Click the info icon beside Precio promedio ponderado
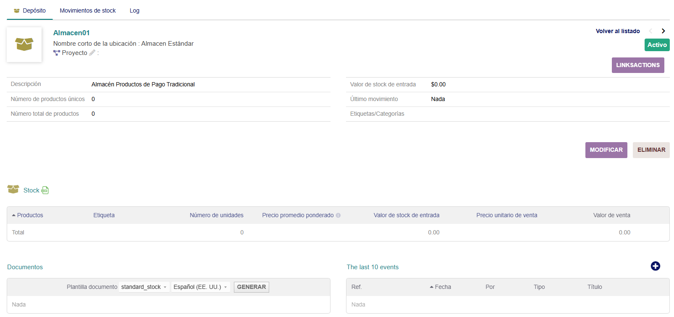The image size is (674, 317). (338, 216)
